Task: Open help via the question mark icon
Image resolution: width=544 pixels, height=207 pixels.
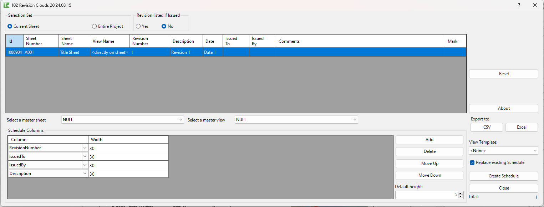Action: point(519,5)
